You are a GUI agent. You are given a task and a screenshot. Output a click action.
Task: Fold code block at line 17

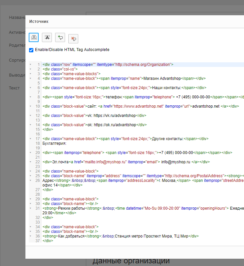(31, 139)
